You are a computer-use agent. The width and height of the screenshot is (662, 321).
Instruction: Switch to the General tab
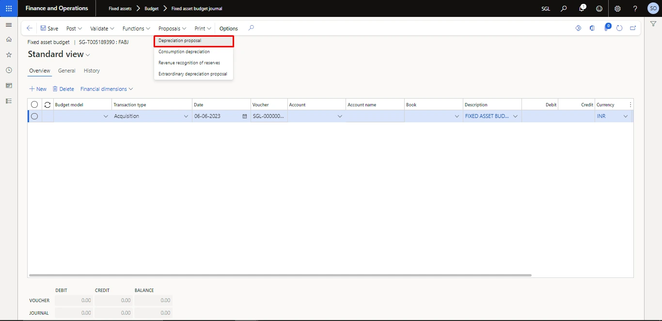click(66, 71)
